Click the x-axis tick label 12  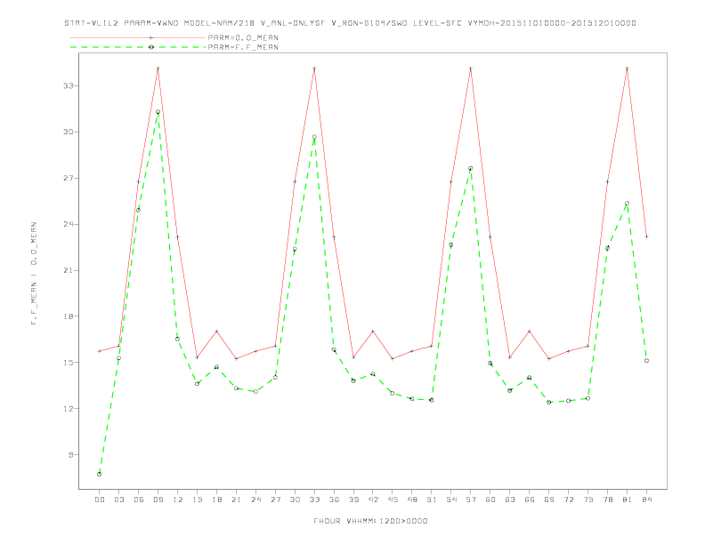point(178,500)
